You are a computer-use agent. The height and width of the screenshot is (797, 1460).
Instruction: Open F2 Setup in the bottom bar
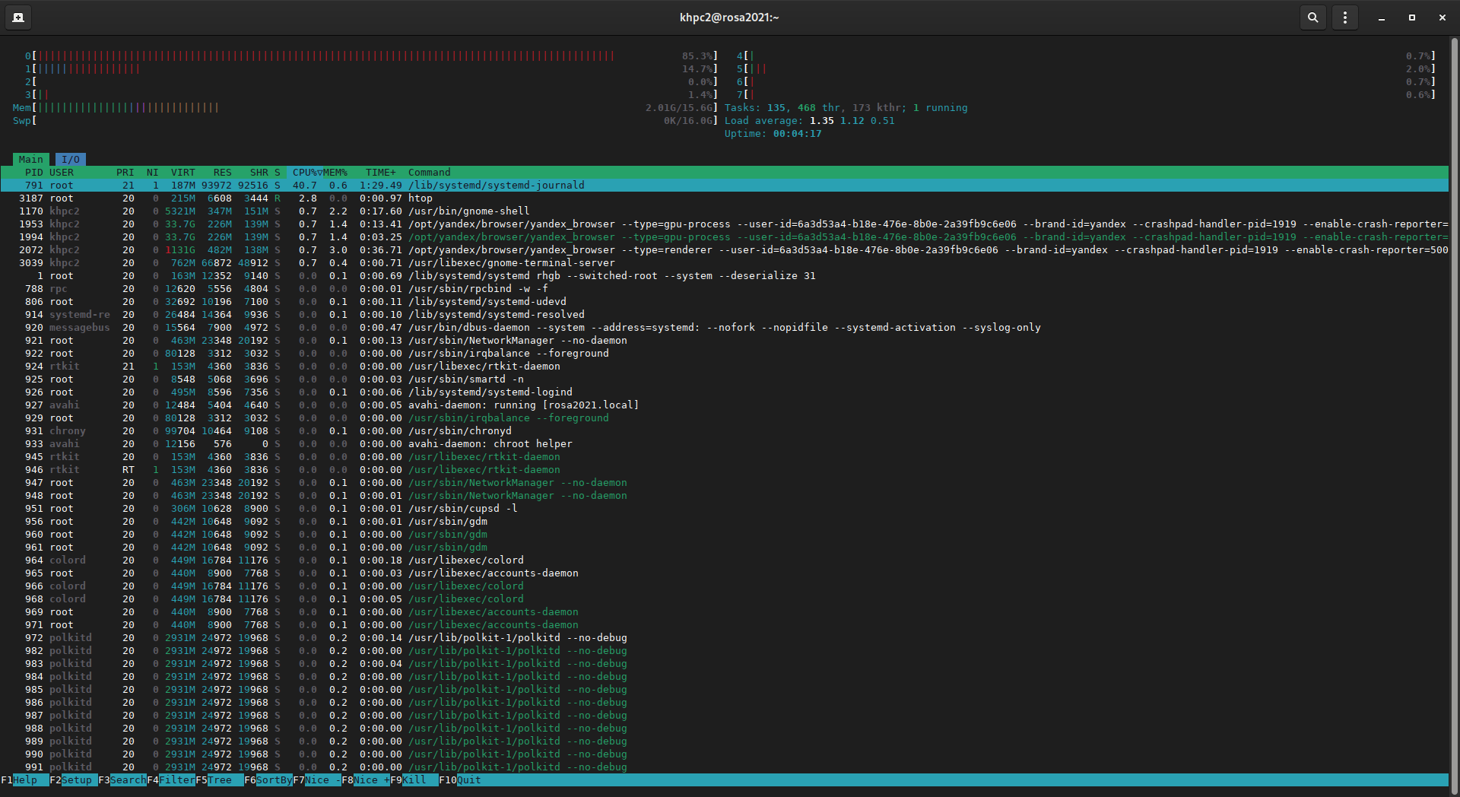point(76,780)
